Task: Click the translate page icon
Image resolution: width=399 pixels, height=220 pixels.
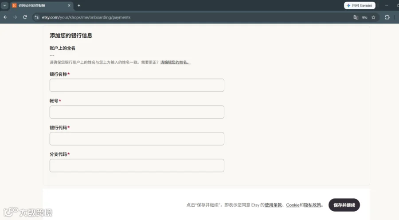Action: point(356,17)
